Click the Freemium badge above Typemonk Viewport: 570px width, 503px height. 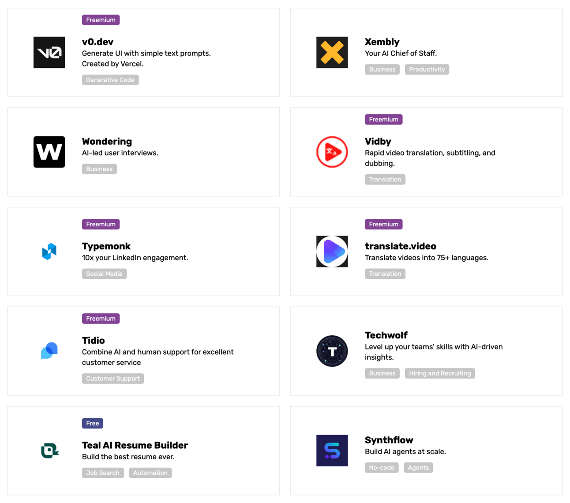101,224
